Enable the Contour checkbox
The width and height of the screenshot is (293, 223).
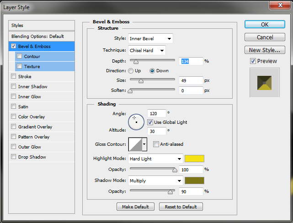pyautogui.click(x=19, y=57)
